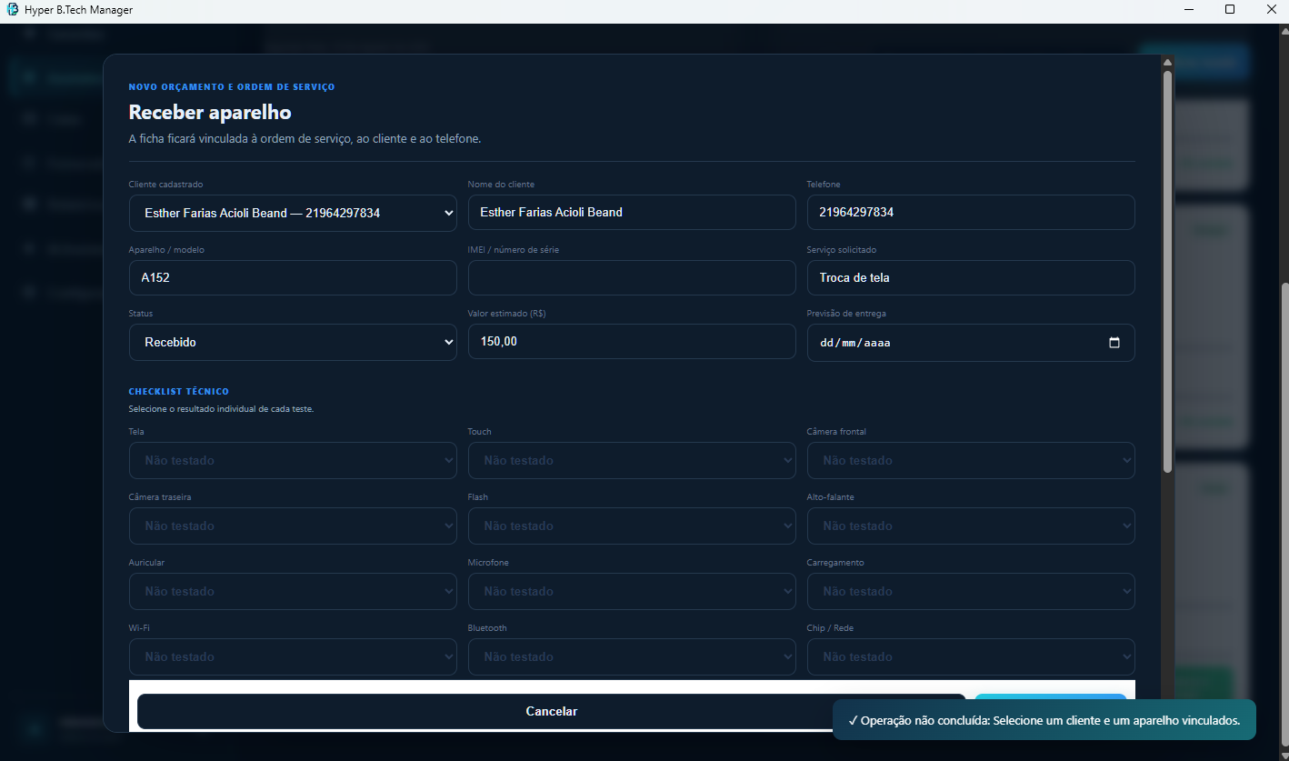
Task: Click the scrollbar up arrow of the form
Action: click(1167, 63)
